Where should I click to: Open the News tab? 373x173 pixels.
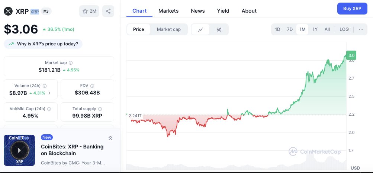point(198,11)
